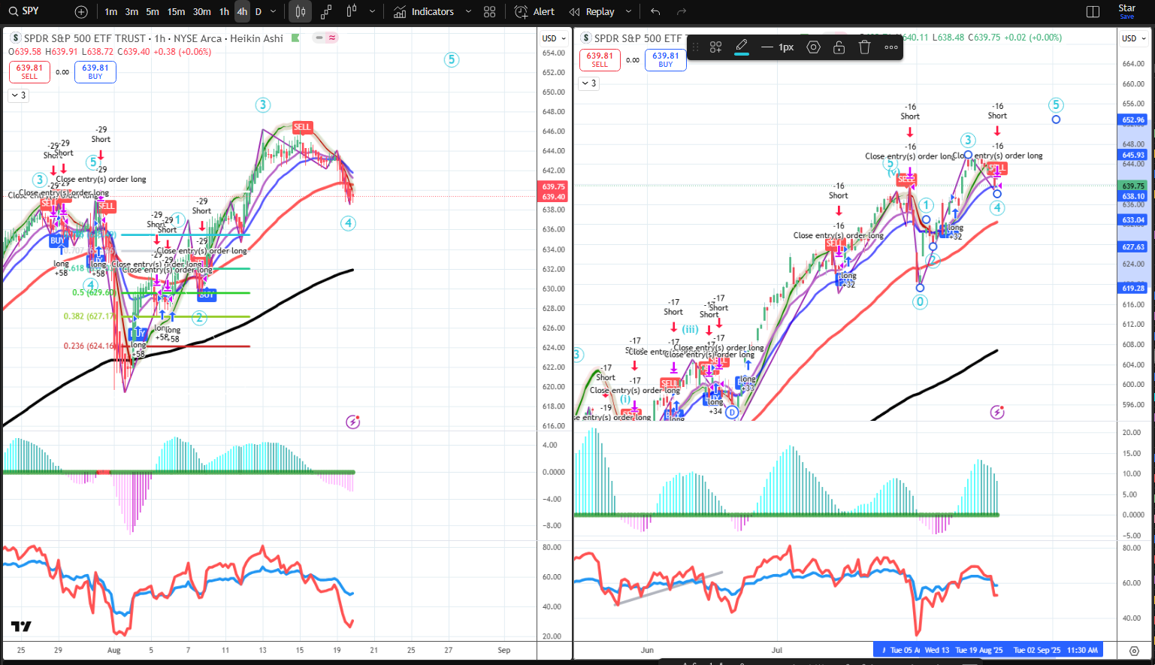The height and width of the screenshot is (665, 1155).
Task: Open the Star layout name menu
Action: pyautogui.click(x=1127, y=11)
